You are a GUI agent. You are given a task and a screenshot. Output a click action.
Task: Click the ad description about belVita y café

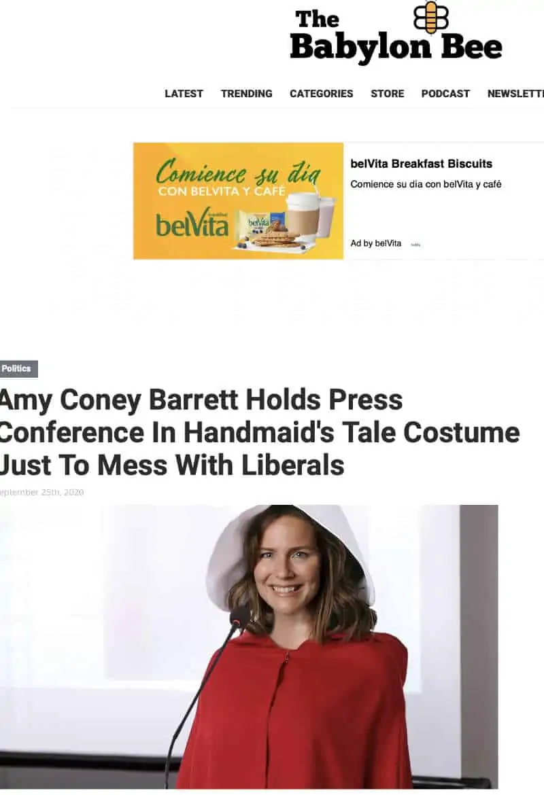tap(426, 184)
